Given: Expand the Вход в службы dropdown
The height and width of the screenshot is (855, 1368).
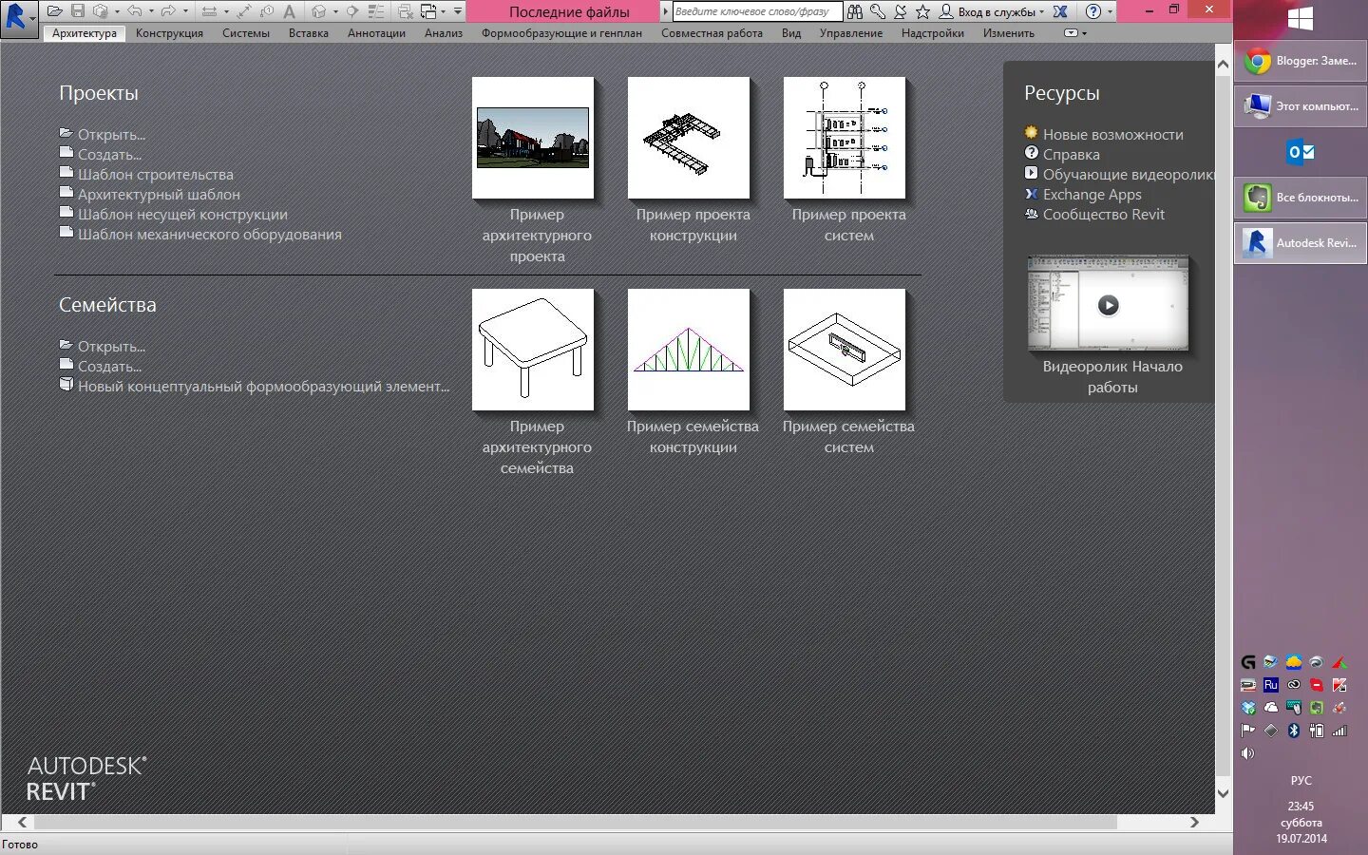Looking at the screenshot, I should (x=1042, y=12).
